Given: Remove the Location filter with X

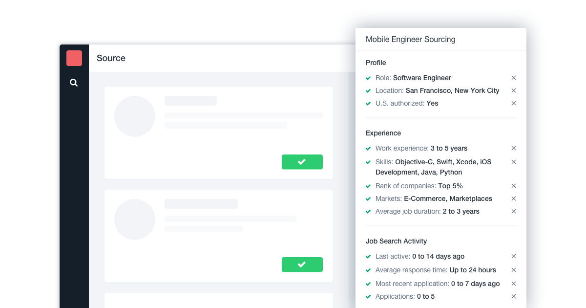Looking at the screenshot, I should pos(513,90).
